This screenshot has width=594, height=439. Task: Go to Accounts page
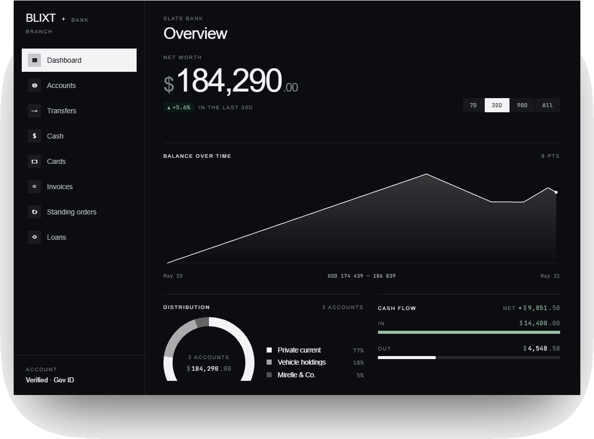coord(79,85)
